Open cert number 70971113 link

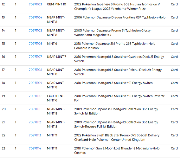coord(35,135)
